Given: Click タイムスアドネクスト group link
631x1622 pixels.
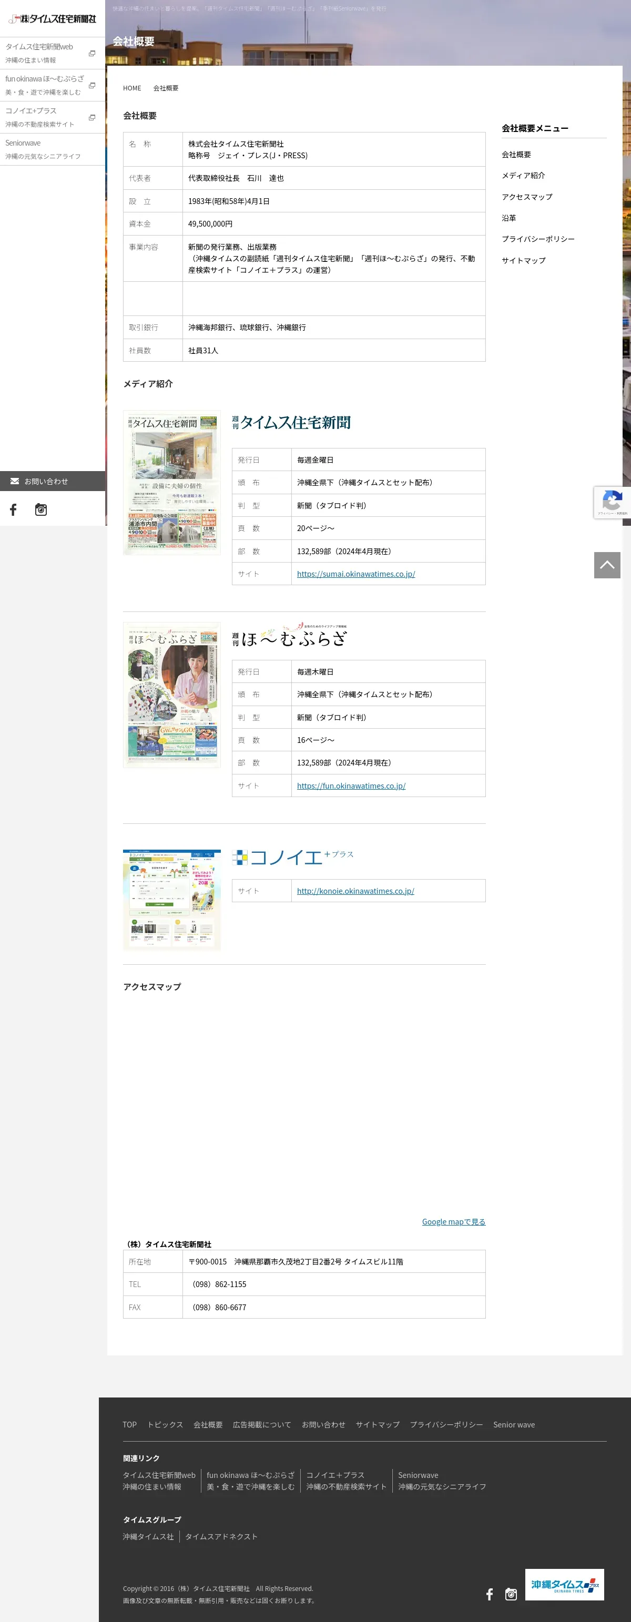Looking at the screenshot, I should [x=221, y=1536].
